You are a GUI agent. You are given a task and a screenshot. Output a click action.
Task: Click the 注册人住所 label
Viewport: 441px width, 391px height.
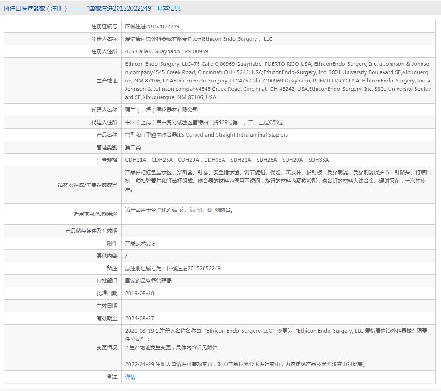[104, 51]
